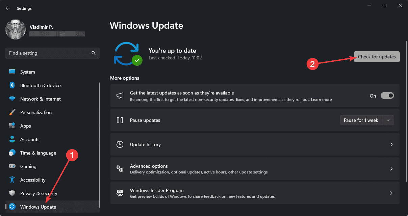Go to Network & internet settings
Screen dimensions: 408x216
pos(52,99)
